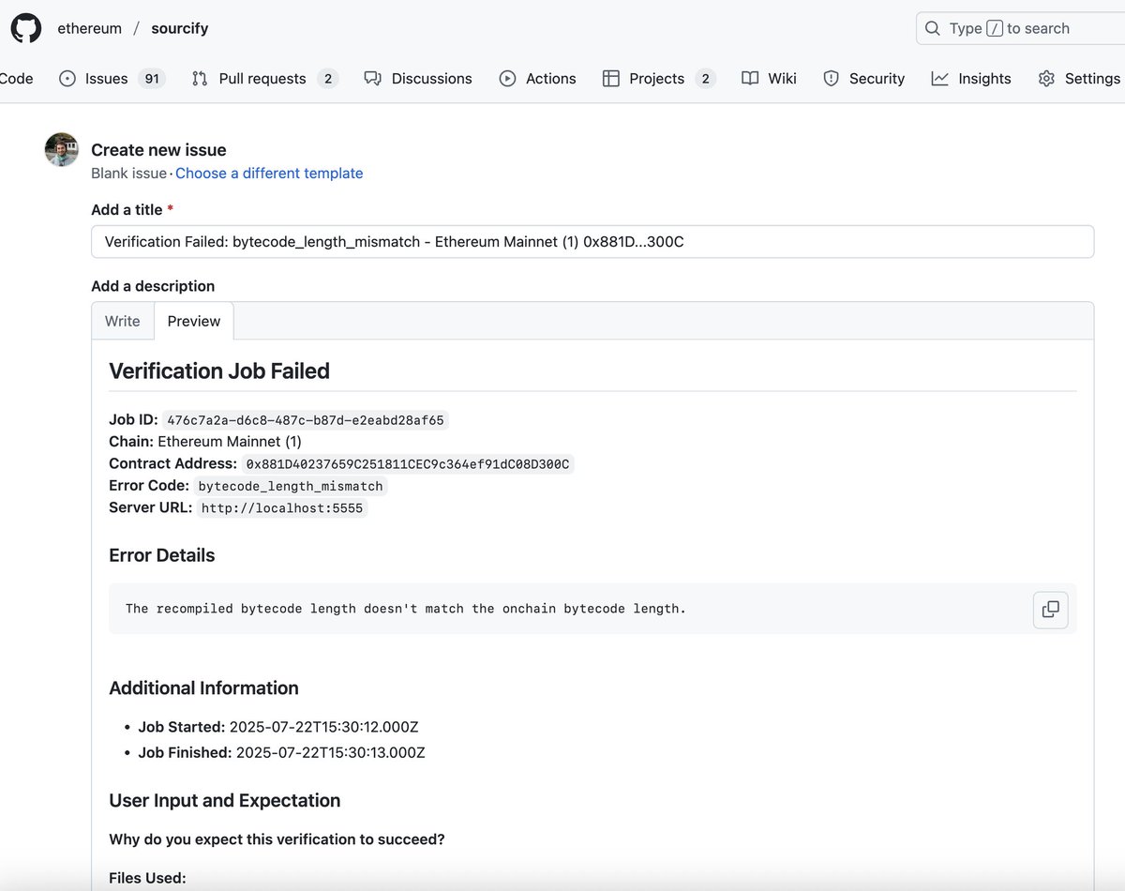Open the Discussions tab

click(x=418, y=79)
